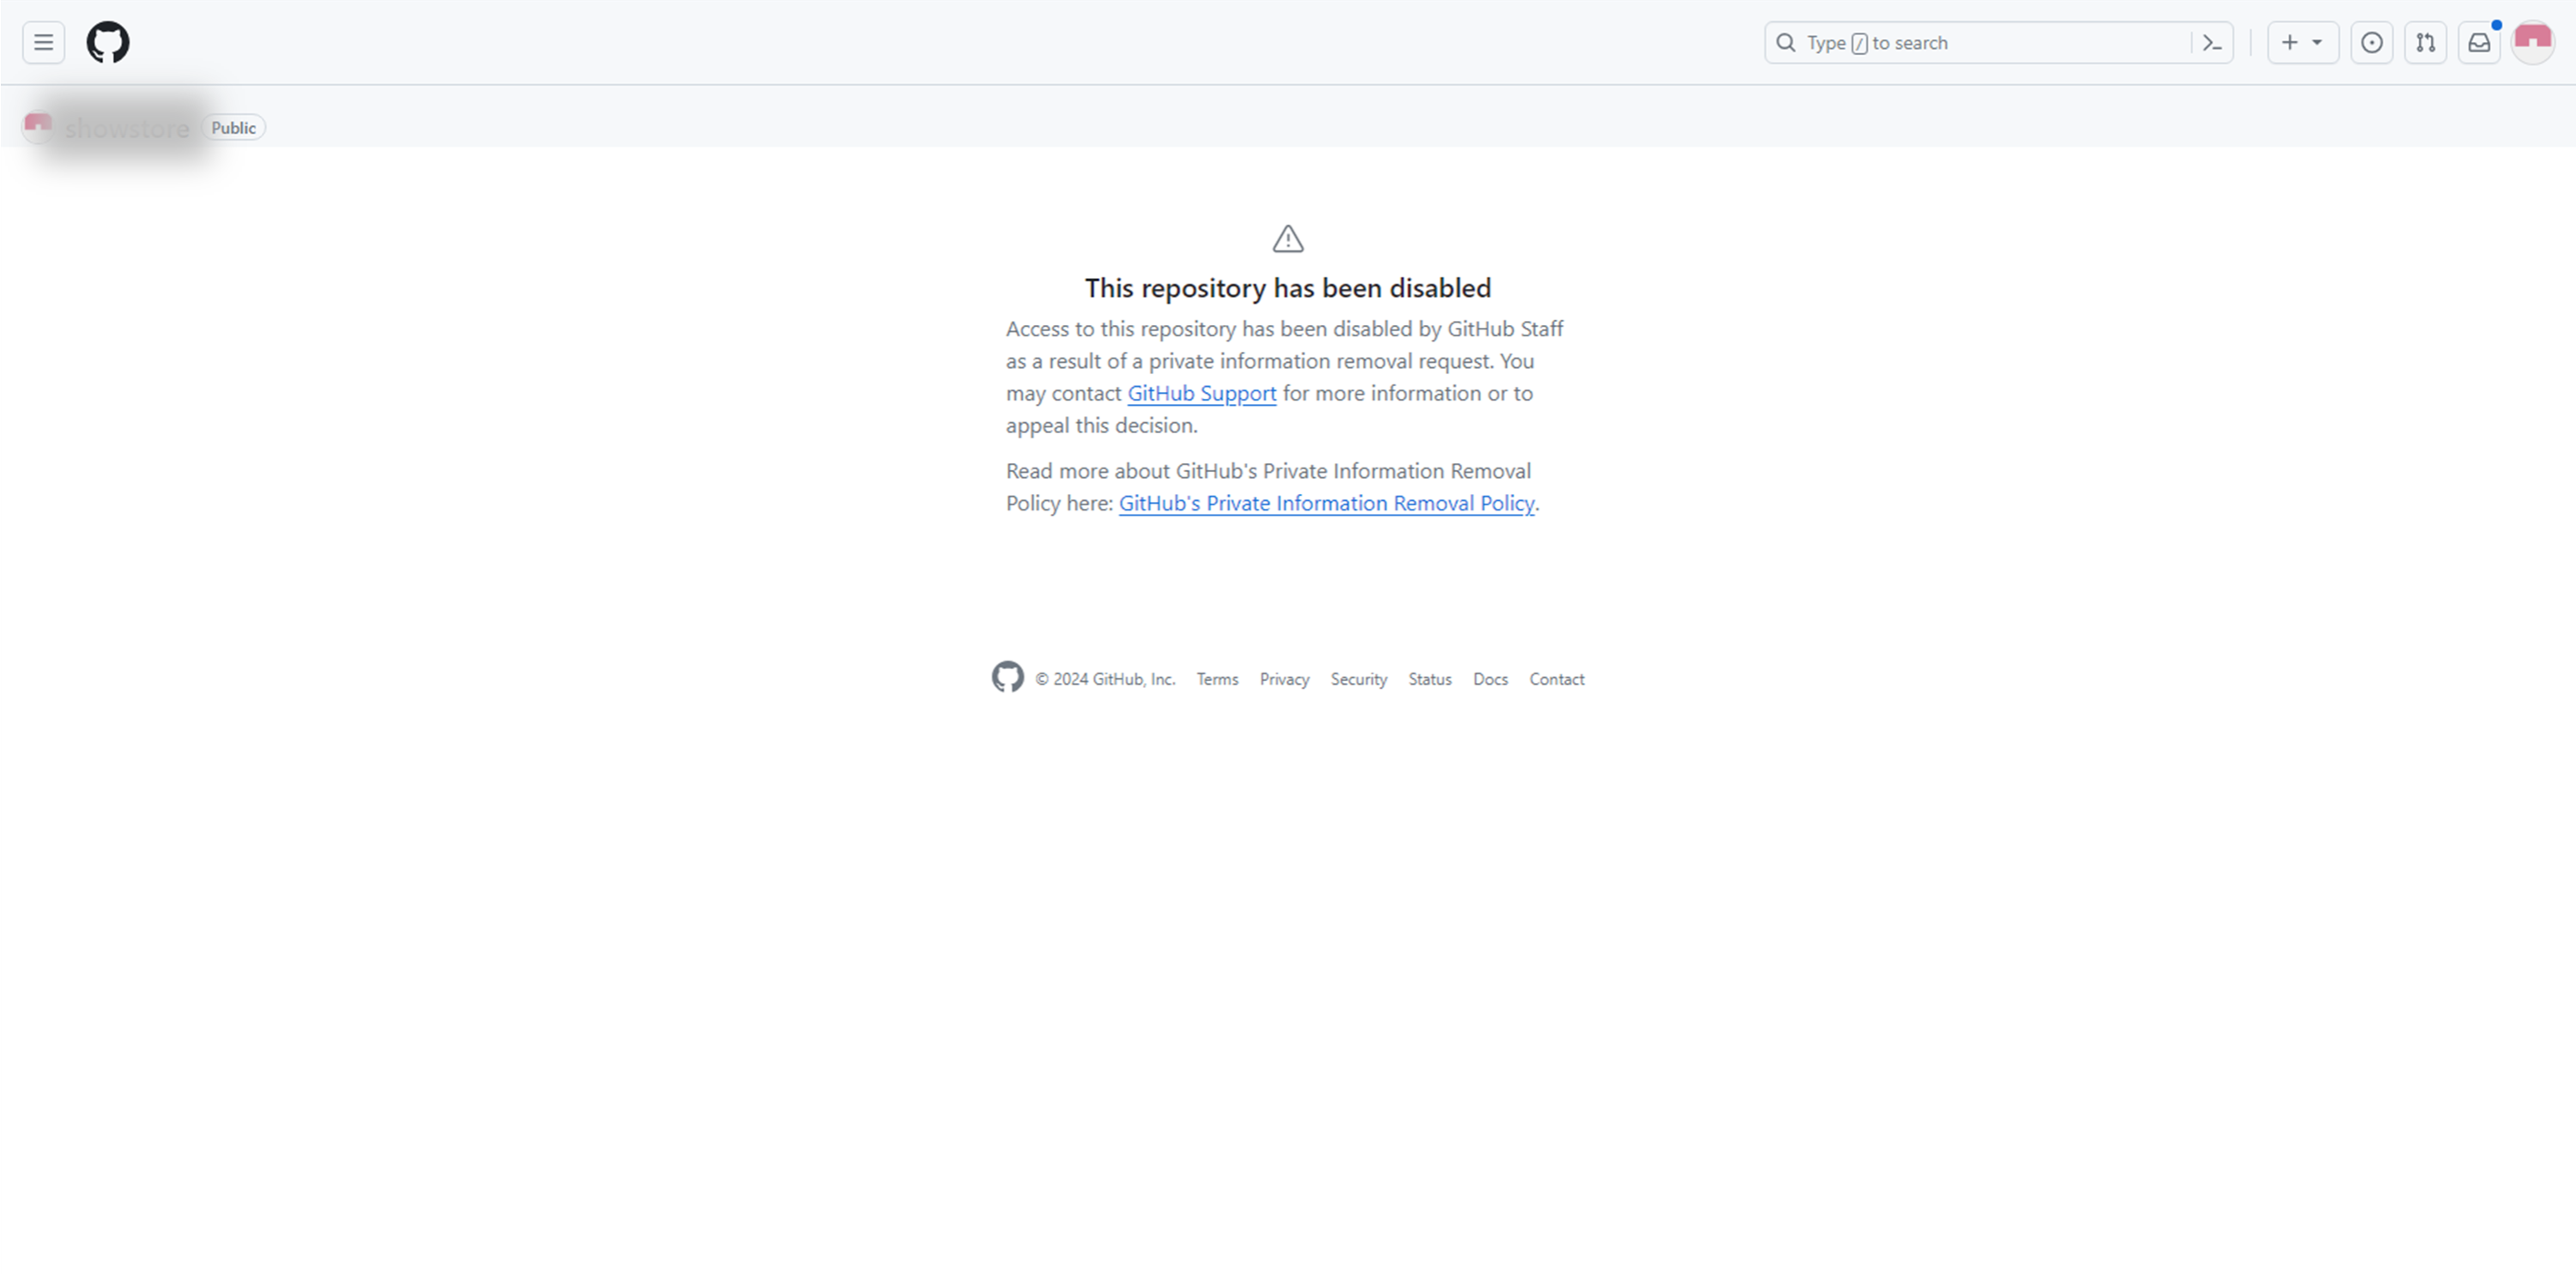Open the Security footer link

pyautogui.click(x=1358, y=679)
